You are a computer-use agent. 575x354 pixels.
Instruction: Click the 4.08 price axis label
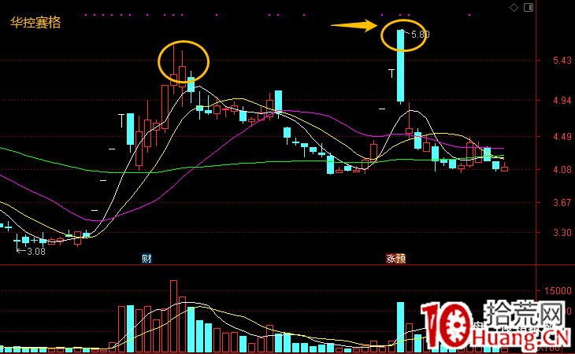[x=562, y=169]
